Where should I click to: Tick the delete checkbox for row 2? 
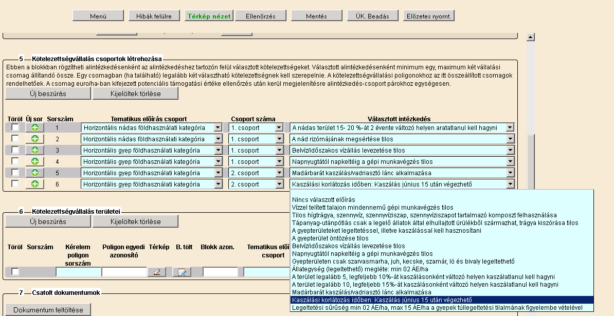[x=15, y=138]
